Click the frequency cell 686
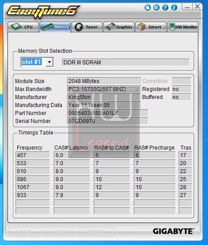The width and height of the screenshot is (208, 245). (x=33, y=179)
